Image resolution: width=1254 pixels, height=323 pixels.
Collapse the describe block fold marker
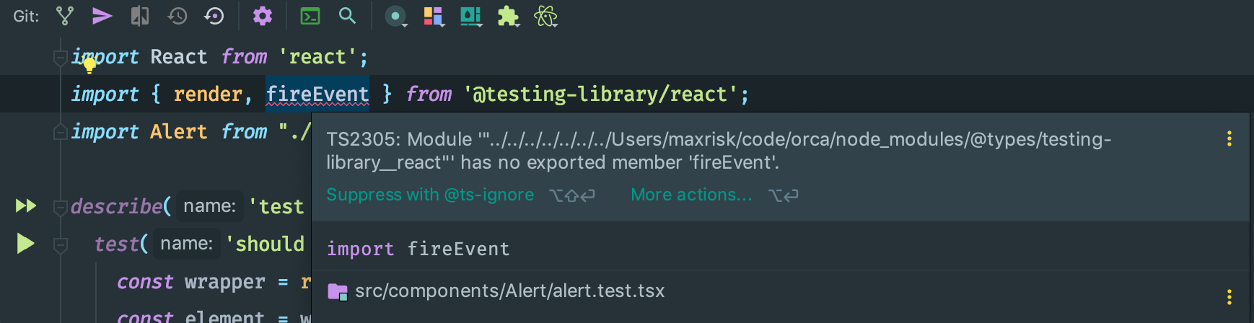pyautogui.click(x=61, y=207)
